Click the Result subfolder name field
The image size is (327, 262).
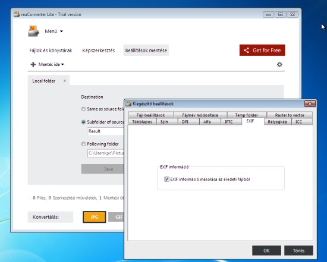click(105, 131)
